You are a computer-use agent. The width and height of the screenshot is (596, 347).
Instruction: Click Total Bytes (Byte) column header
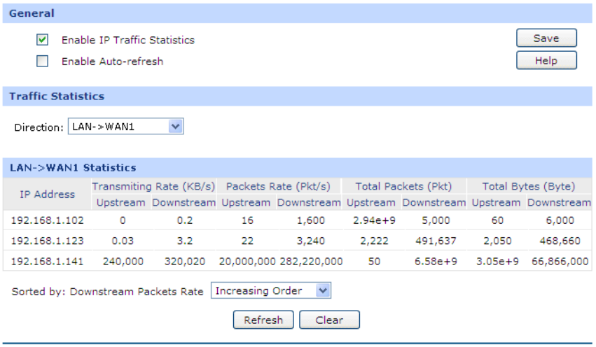click(x=529, y=186)
